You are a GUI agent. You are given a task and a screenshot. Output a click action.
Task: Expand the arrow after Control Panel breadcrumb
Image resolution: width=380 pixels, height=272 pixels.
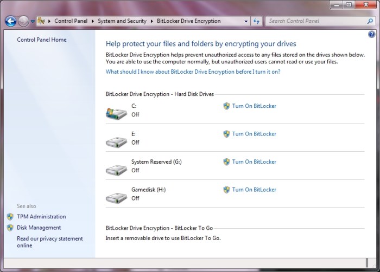click(x=93, y=21)
